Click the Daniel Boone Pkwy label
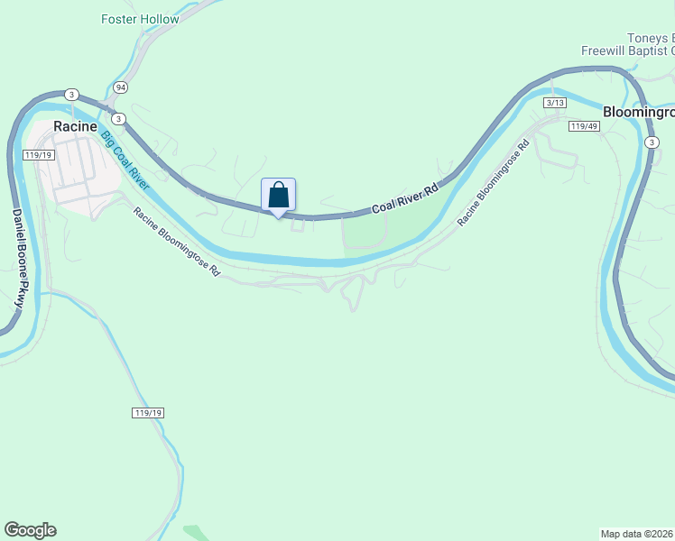This screenshot has height=541, width=675. click(20, 259)
